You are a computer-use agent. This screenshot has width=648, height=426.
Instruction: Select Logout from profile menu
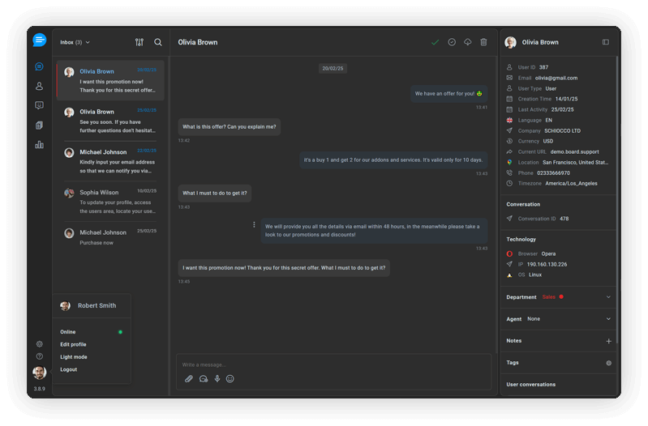[x=69, y=369]
